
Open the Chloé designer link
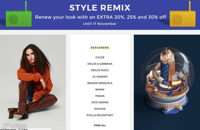tap(100, 57)
